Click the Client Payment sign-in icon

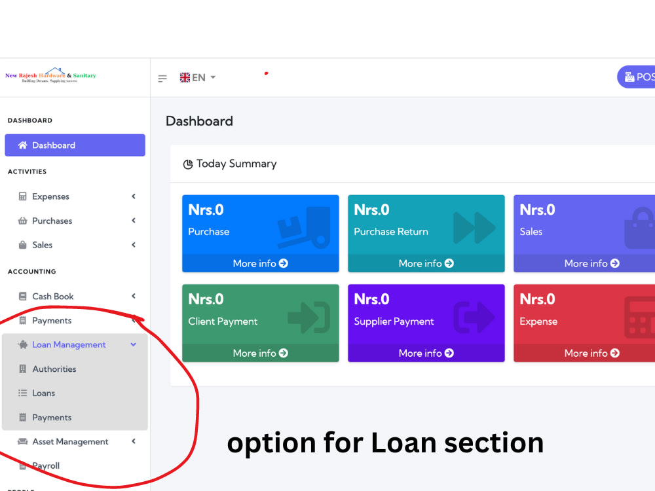(x=309, y=318)
